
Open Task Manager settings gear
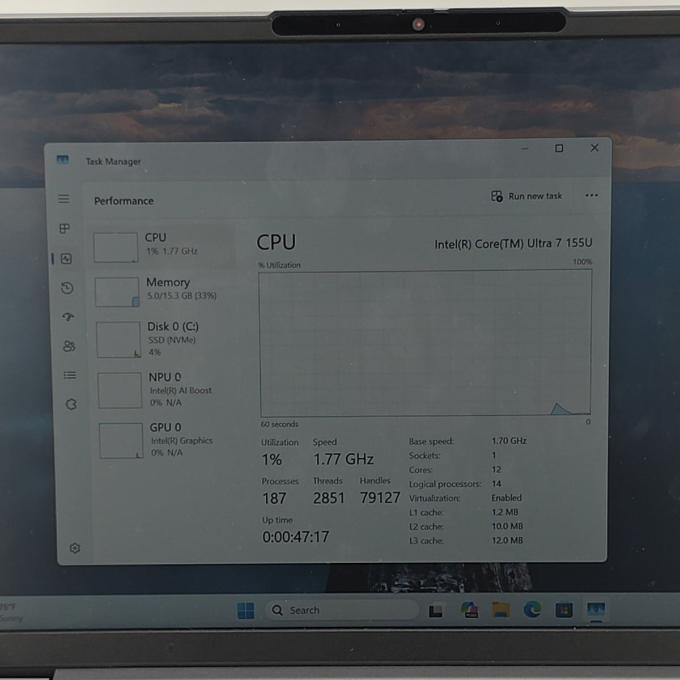75,548
